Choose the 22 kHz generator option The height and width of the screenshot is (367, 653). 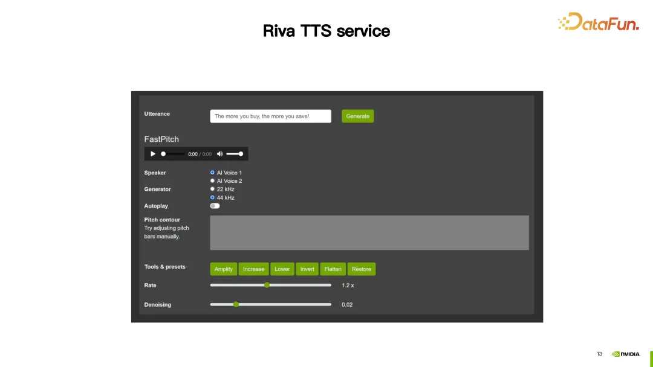pos(211,188)
